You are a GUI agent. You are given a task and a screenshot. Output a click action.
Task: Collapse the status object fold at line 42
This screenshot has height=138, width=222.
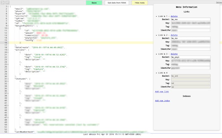click(8, 105)
